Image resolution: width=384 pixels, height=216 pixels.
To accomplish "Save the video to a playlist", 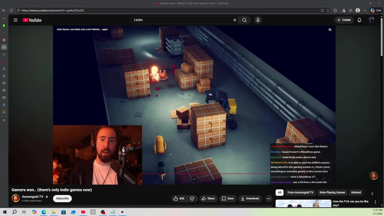I will pos(228,198).
